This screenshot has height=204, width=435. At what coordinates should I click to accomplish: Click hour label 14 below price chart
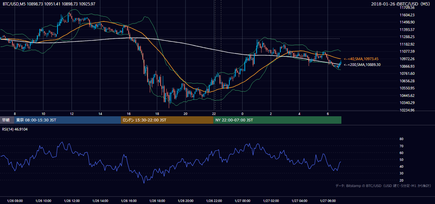(x=100, y=113)
